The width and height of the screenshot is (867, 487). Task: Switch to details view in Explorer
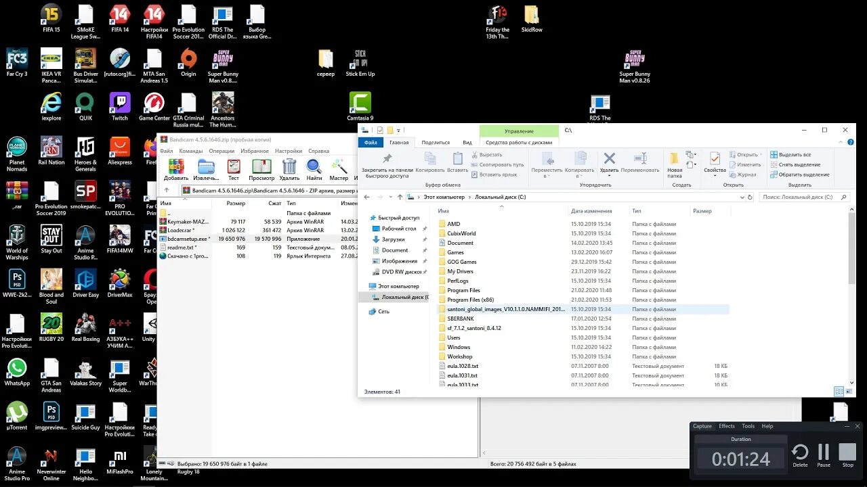(839, 391)
